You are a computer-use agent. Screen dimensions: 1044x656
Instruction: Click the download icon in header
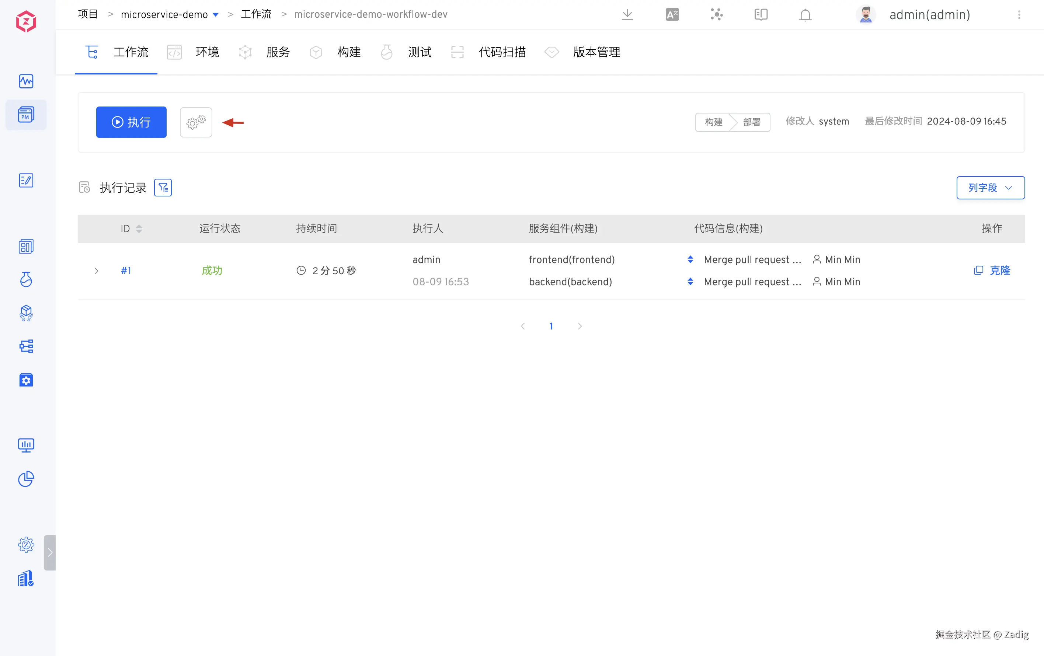click(627, 15)
